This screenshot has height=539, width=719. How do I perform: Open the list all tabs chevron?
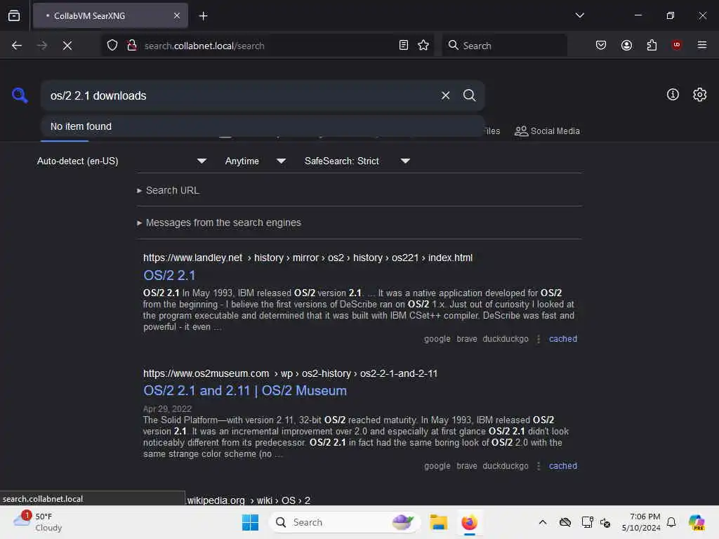579,15
